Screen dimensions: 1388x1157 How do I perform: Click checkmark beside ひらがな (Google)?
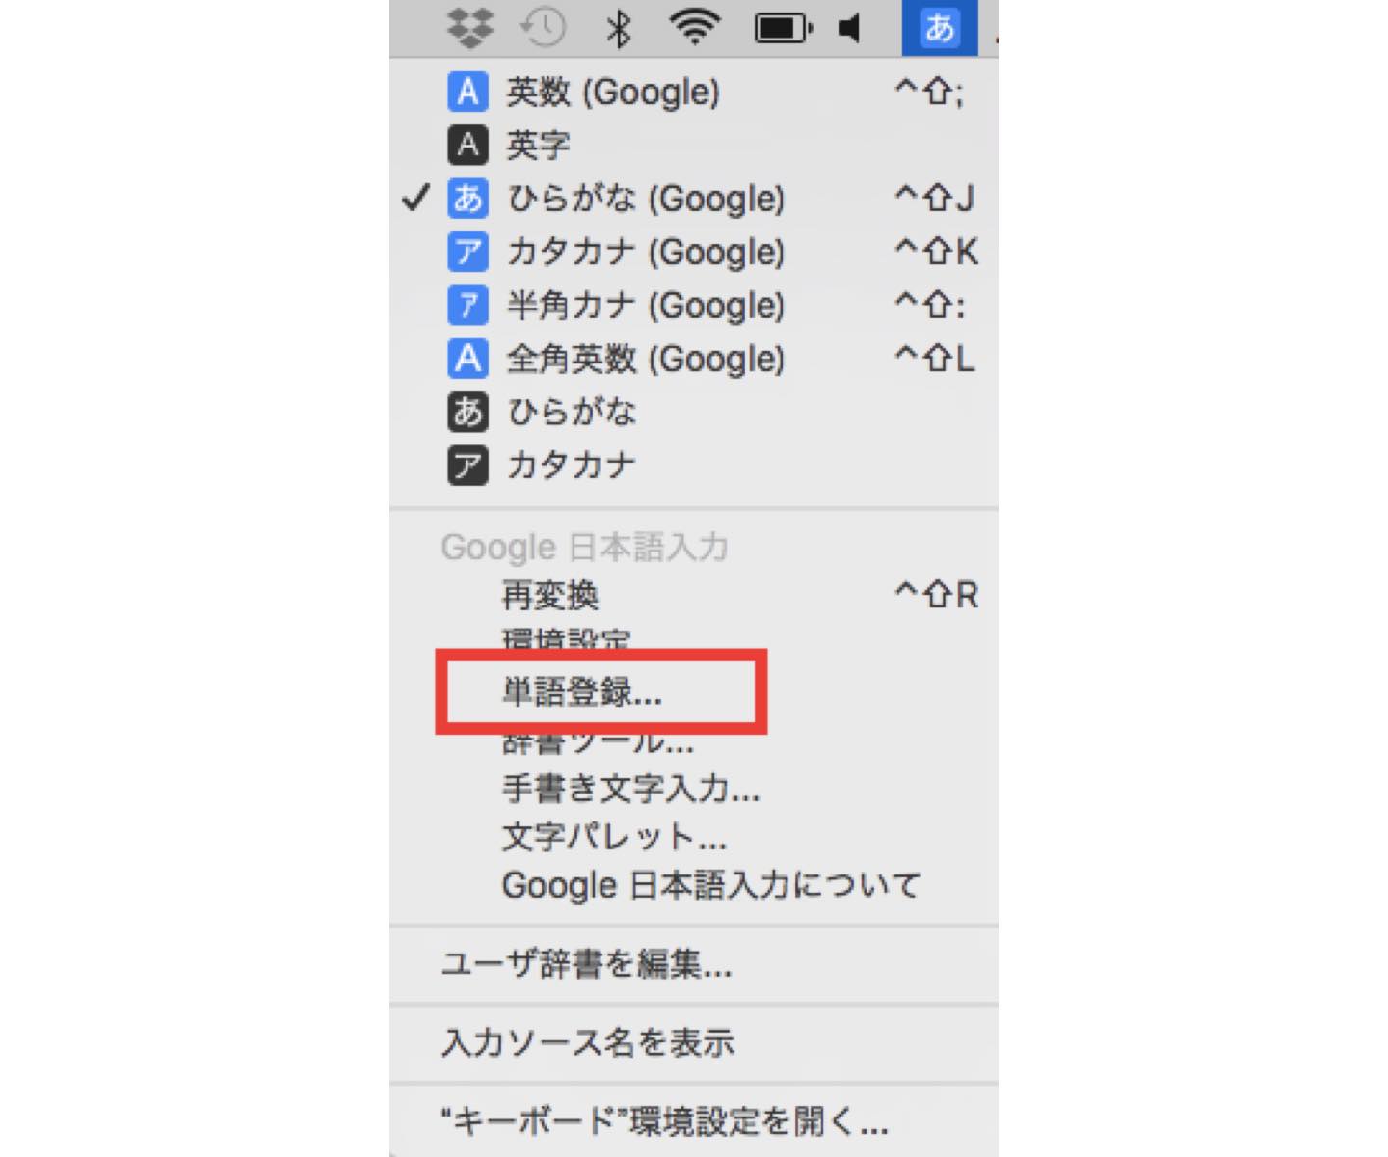pyautogui.click(x=415, y=199)
